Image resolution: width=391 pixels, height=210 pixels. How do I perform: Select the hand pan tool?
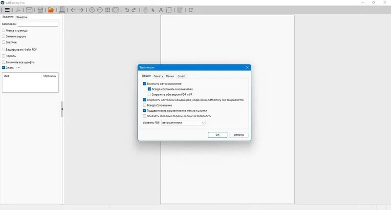point(145,10)
